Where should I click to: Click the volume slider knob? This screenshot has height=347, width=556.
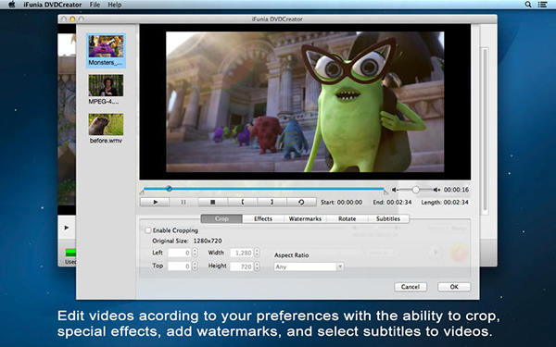pyautogui.click(x=415, y=190)
